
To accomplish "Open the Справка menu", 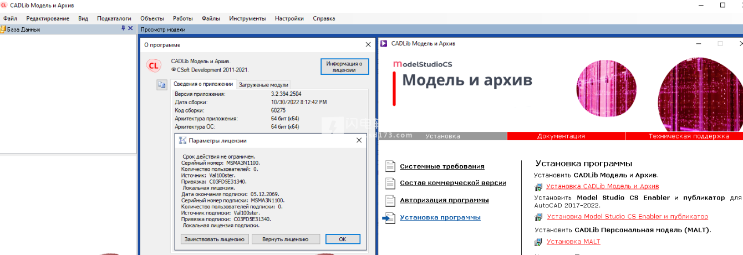I will (x=324, y=18).
